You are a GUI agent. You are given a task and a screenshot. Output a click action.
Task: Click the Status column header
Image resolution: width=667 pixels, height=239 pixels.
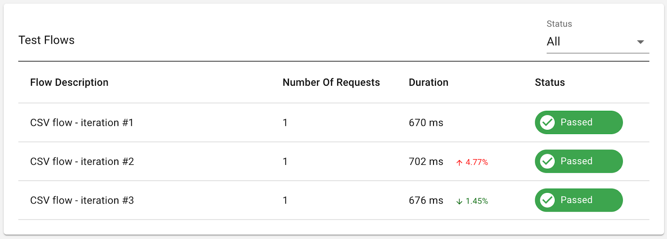[x=549, y=82]
